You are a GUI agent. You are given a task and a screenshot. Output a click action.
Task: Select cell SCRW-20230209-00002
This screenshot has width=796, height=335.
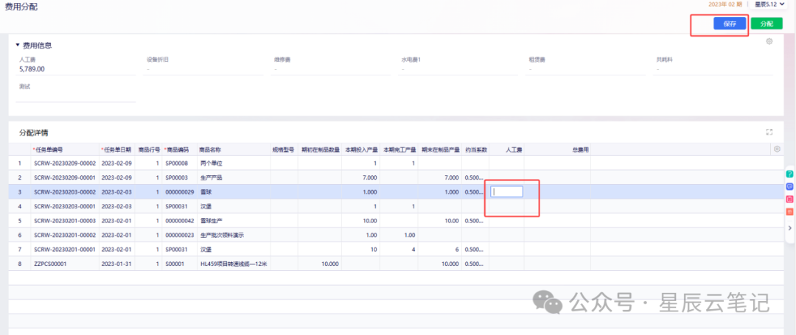pyautogui.click(x=65, y=163)
